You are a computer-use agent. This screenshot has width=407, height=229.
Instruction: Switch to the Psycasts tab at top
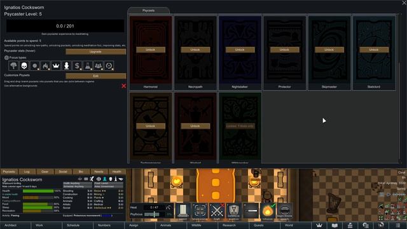click(148, 11)
